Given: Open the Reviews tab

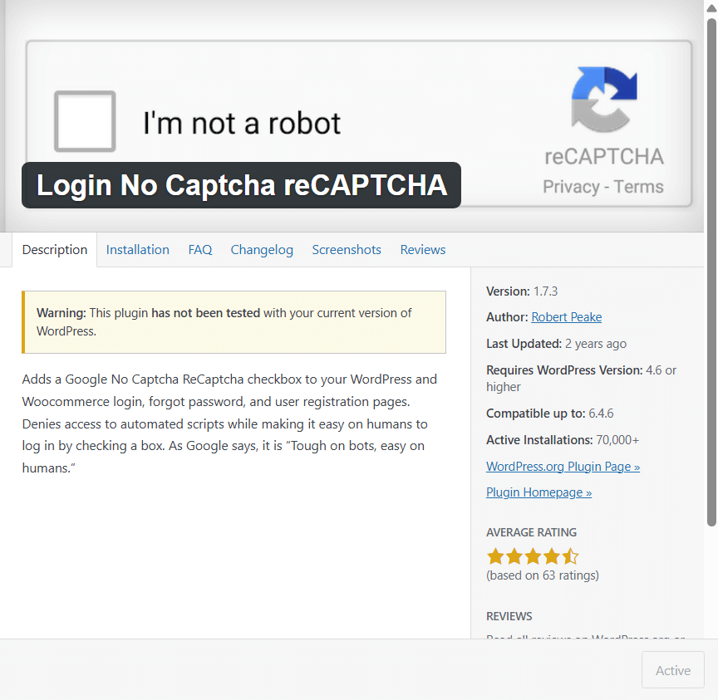Looking at the screenshot, I should [423, 250].
